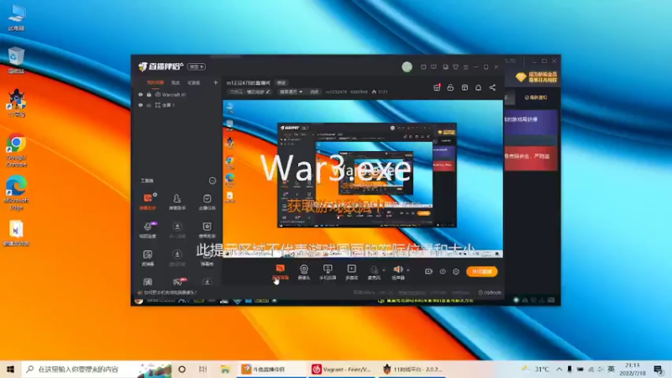Click the red security notice card in back window
This screenshot has width=672, height=378.
[x=531, y=158]
